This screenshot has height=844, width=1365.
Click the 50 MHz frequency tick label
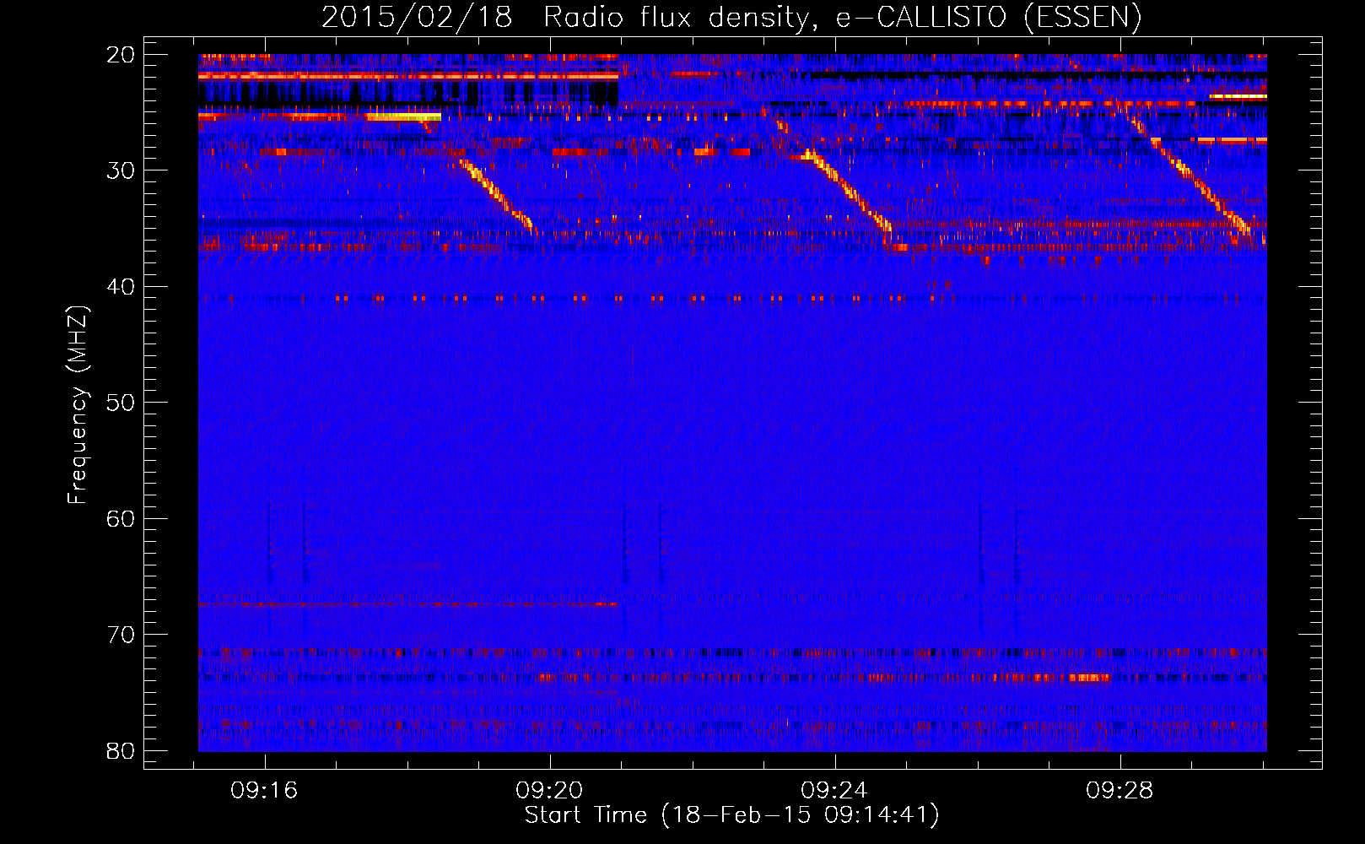coord(121,403)
